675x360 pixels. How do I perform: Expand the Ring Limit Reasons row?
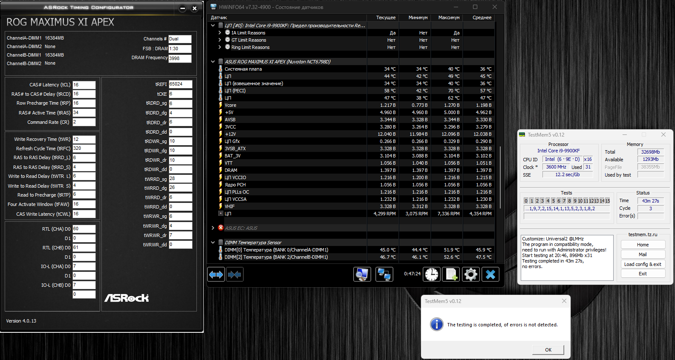[220, 47]
